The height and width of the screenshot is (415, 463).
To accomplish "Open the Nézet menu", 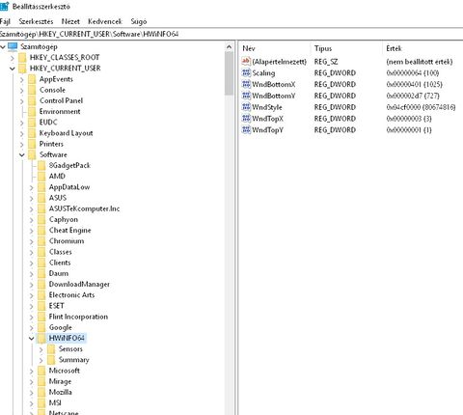I will point(70,21).
